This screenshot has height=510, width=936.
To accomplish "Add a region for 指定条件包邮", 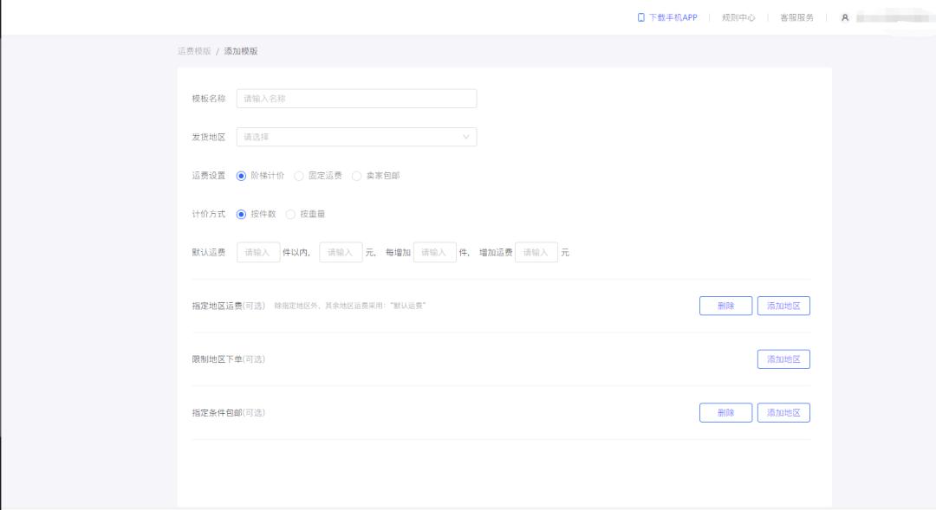I will click(783, 413).
